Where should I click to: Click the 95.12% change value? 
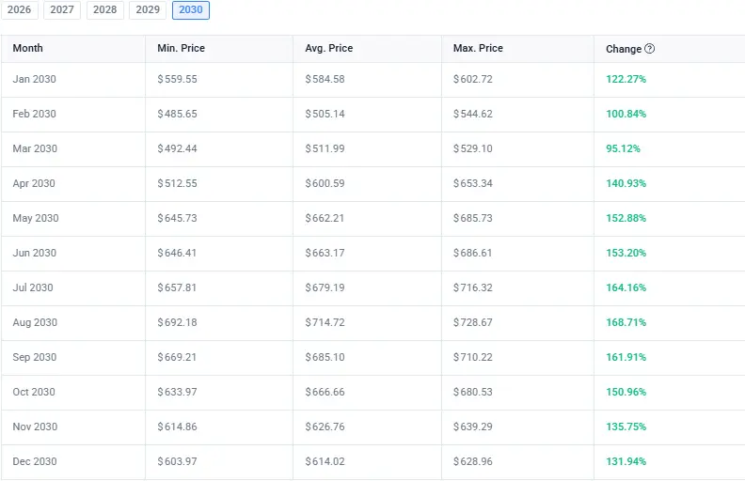(623, 148)
